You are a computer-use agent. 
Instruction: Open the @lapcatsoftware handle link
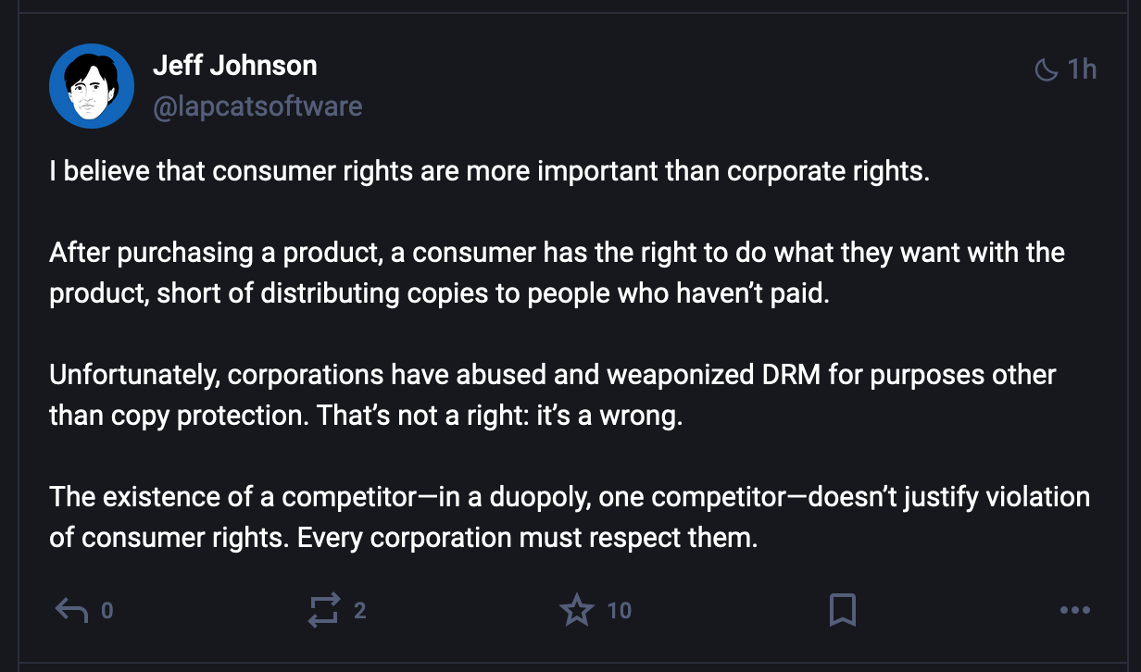point(257,106)
